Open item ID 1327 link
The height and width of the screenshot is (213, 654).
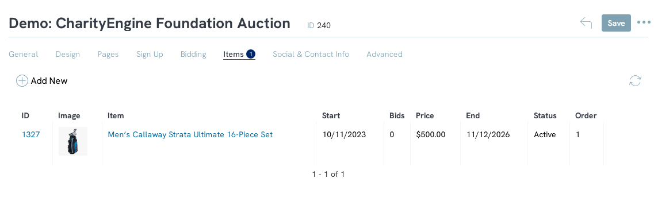coord(30,134)
